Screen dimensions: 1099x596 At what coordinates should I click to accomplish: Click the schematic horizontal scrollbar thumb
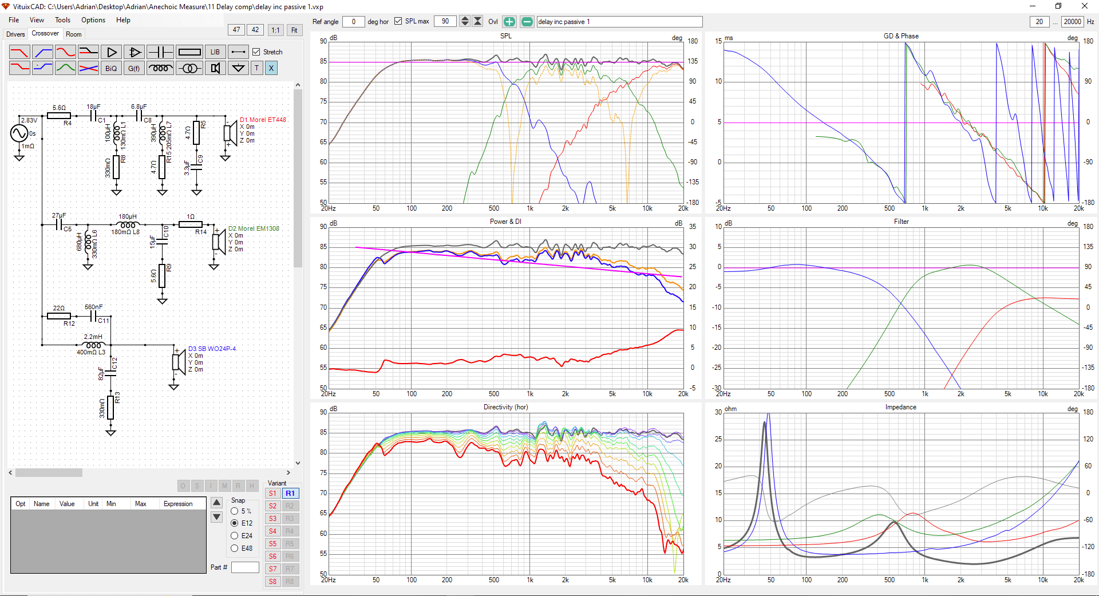[x=49, y=473]
